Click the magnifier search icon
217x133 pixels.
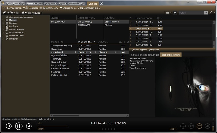[x=212, y=13]
